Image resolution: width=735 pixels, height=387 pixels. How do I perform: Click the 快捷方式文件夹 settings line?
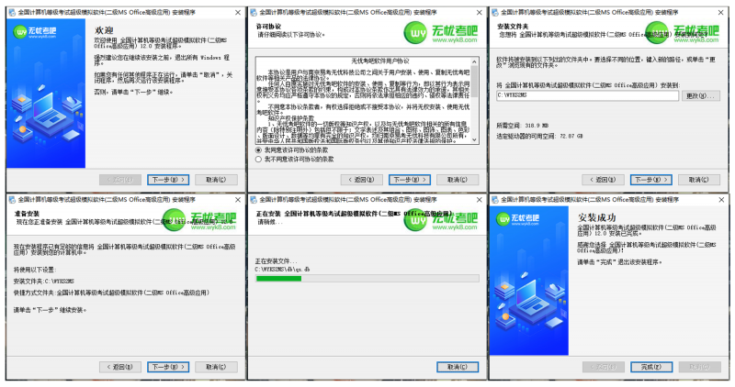111,293
